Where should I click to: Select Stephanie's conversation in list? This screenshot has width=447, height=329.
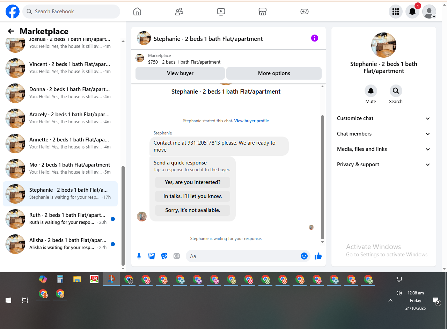(x=60, y=194)
